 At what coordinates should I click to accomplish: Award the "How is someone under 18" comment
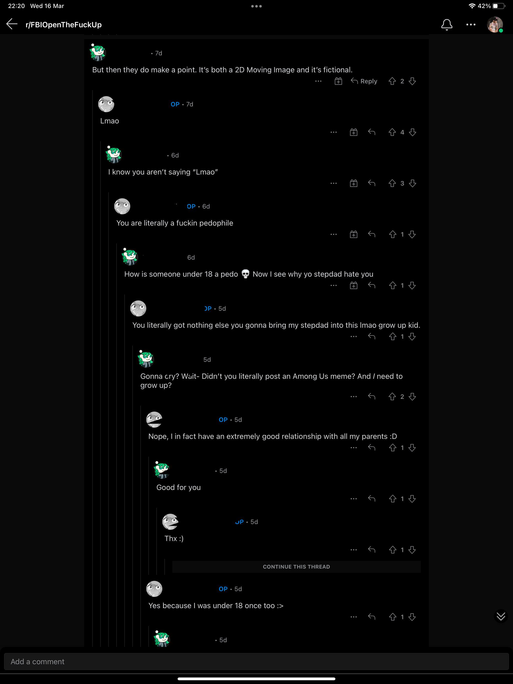click(x=354, y=285)
